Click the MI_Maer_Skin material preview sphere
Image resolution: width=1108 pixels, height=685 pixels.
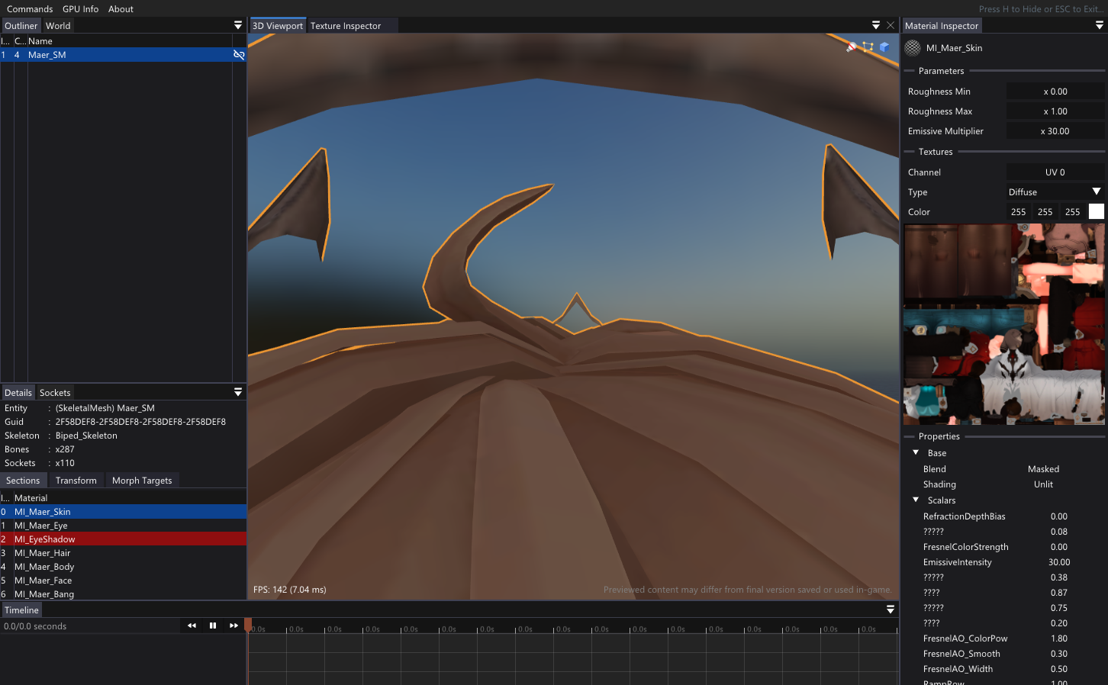point(912,48)
